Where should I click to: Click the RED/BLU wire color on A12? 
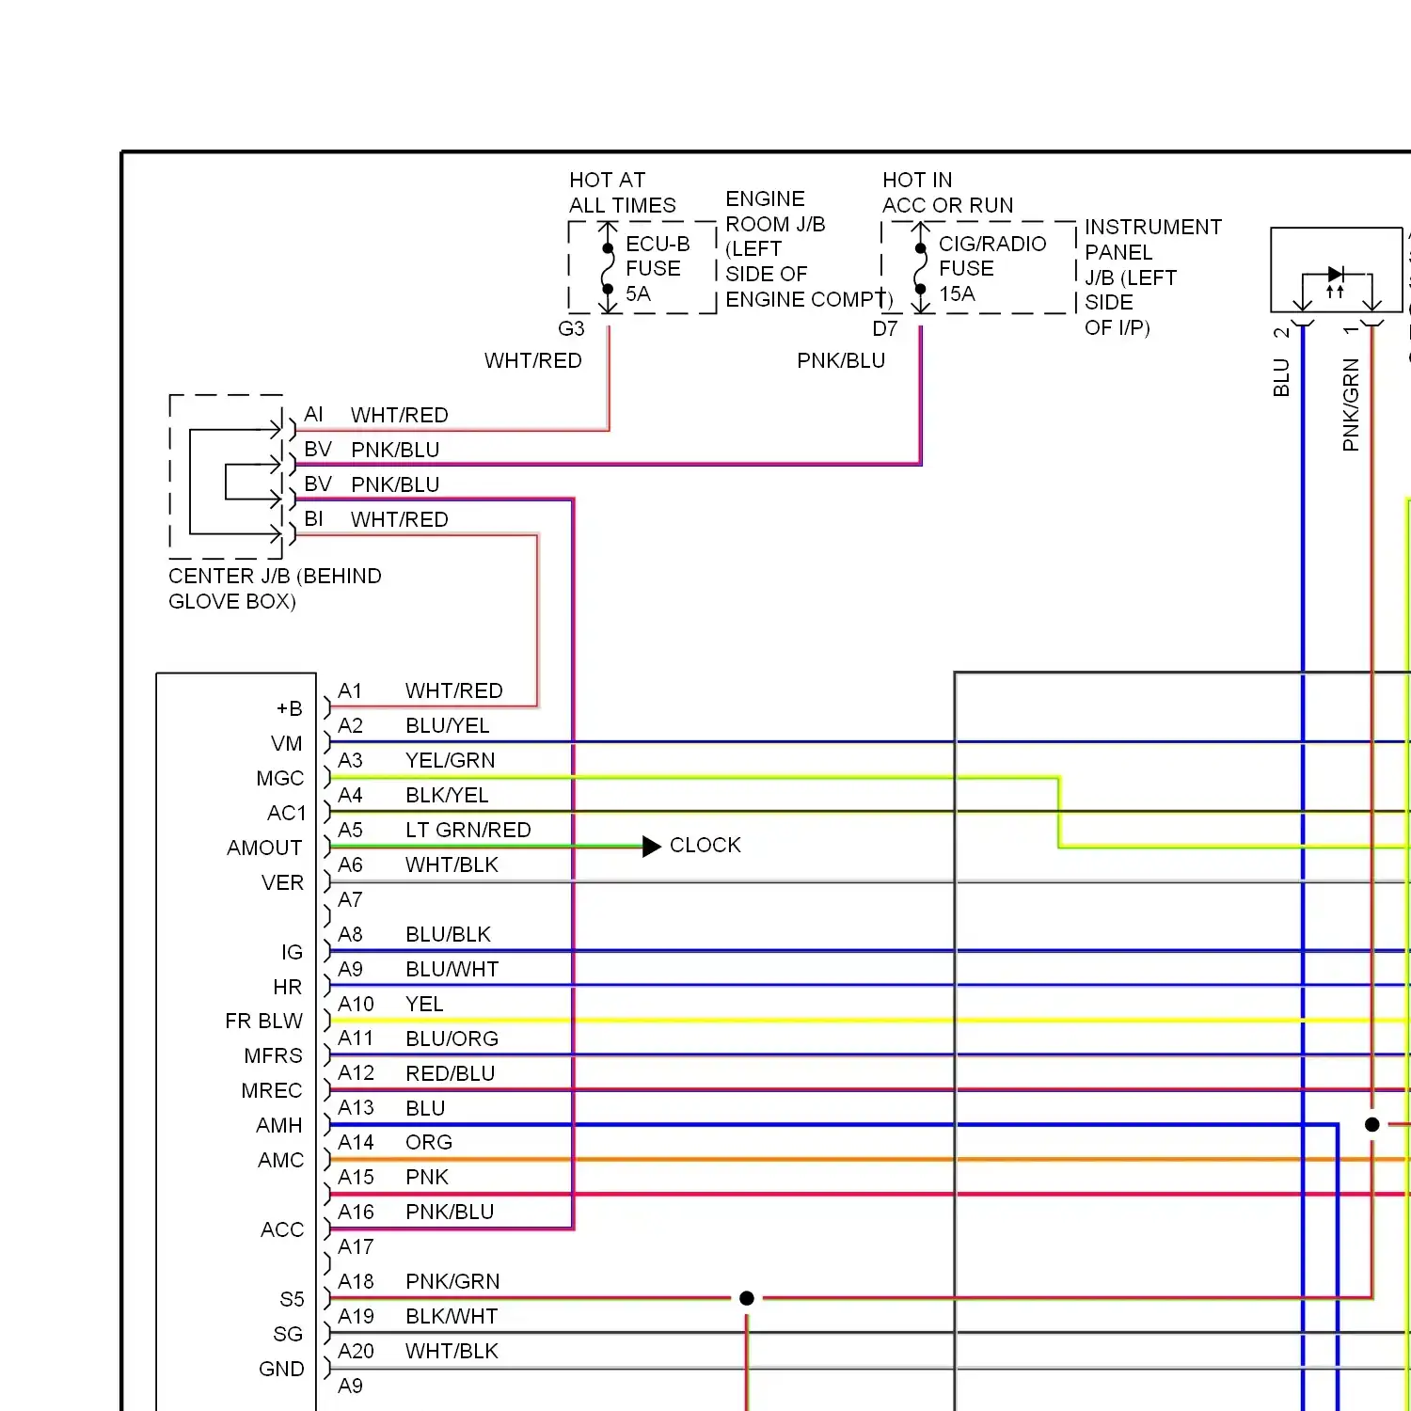pyautogui.click(x=451, y=1074)
